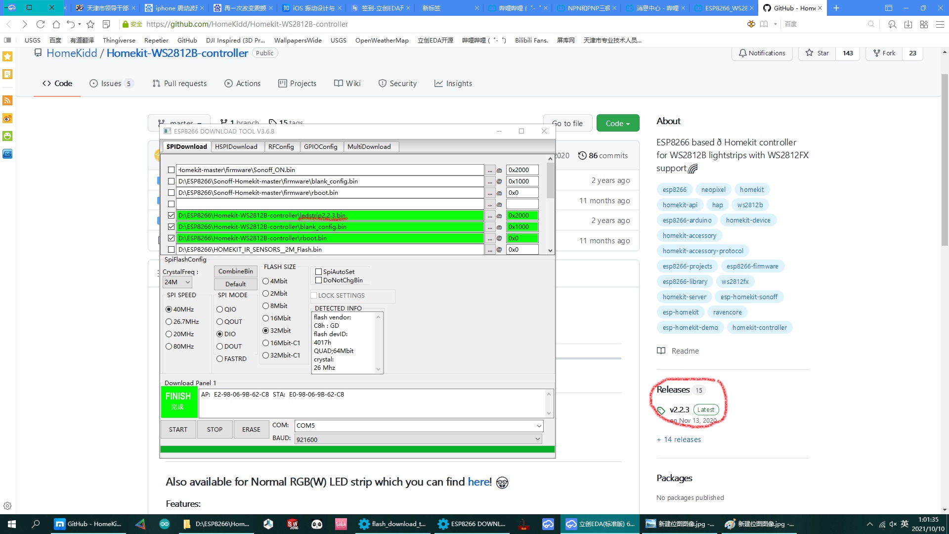
Task: Open the Insights tab
Action: coord(453,84)
